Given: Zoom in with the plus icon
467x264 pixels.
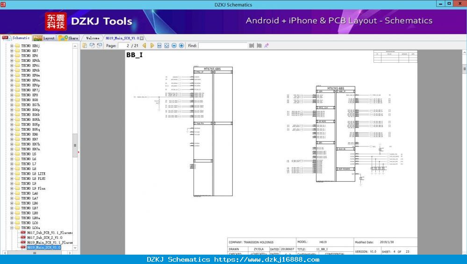Looking at the screenshot, I should [181, 46].
